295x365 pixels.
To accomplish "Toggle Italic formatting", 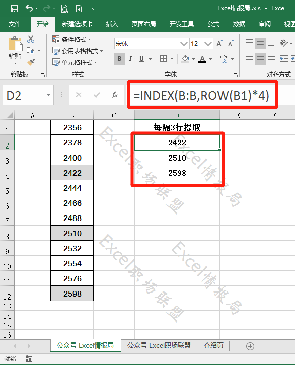I will pos(130,59).
